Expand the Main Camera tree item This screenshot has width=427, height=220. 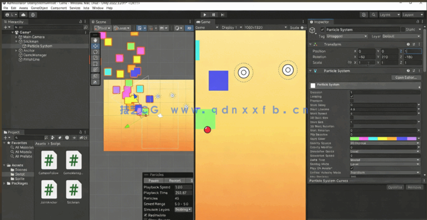[16, 37]
